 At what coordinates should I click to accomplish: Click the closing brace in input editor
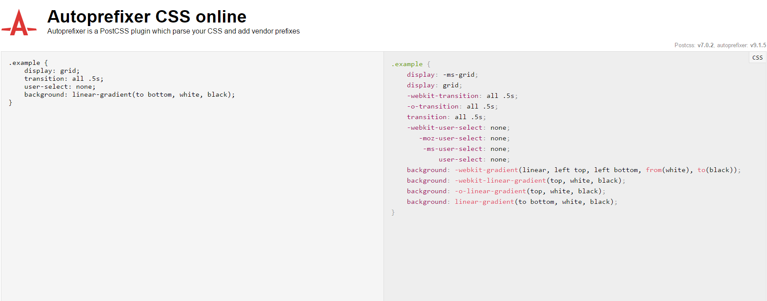coord(11,102)
